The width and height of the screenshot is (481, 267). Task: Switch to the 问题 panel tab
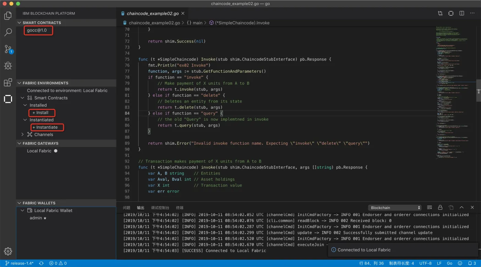(x=126, y=208)
